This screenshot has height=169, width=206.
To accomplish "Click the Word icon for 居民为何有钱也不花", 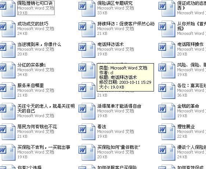I will [7, 132].
